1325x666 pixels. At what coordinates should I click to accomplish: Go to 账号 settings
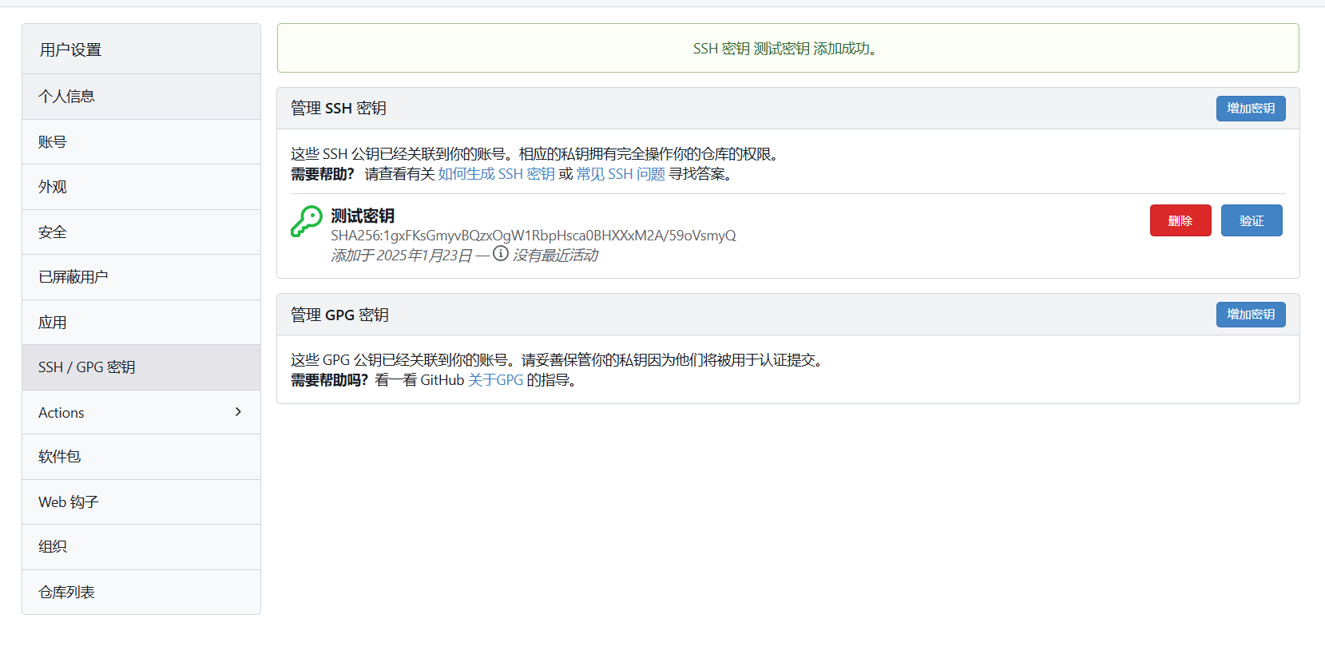[53, 142]
